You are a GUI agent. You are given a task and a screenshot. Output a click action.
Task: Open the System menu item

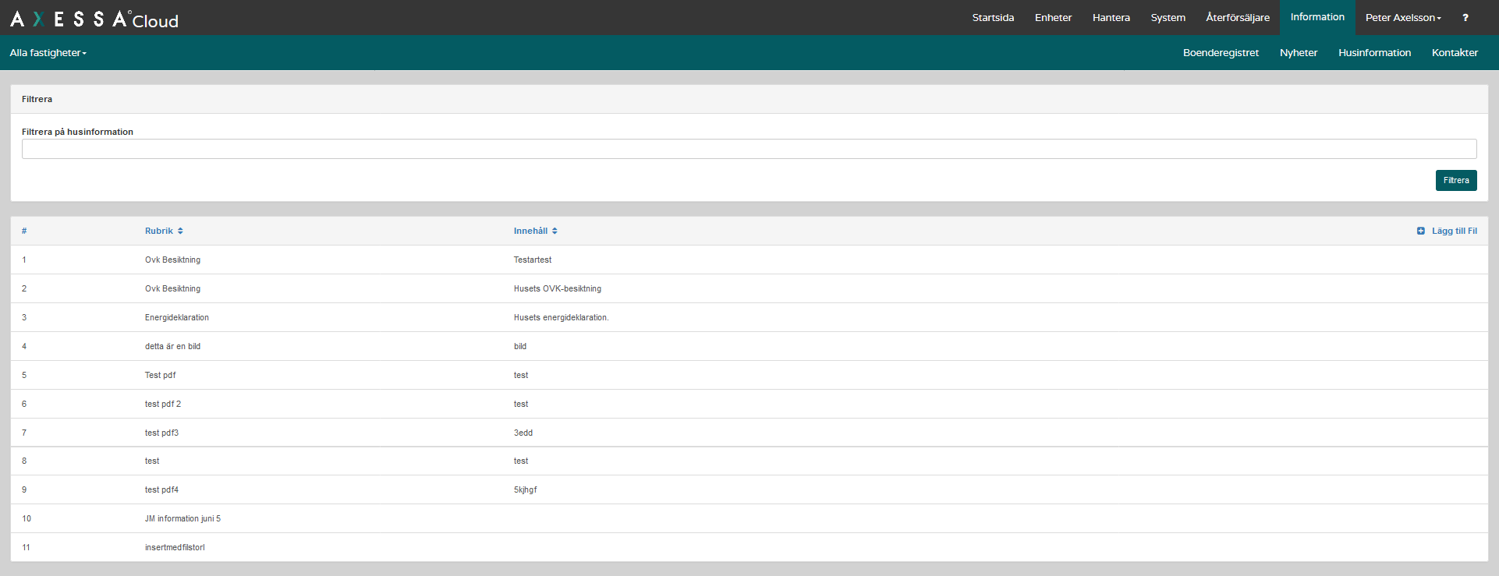point(1168,17)
